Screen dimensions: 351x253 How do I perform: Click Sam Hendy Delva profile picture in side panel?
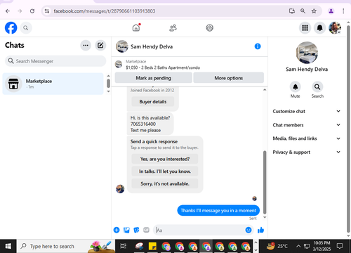coord(307,53)
